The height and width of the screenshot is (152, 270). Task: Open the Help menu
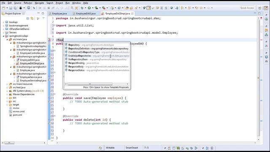point(86,3)
